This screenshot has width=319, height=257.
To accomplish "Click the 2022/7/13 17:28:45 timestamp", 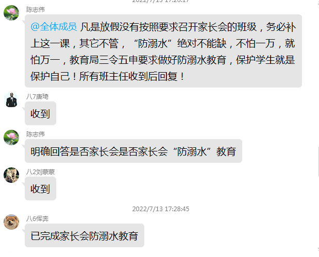I will pyautogui.click(x=161, y=209).
